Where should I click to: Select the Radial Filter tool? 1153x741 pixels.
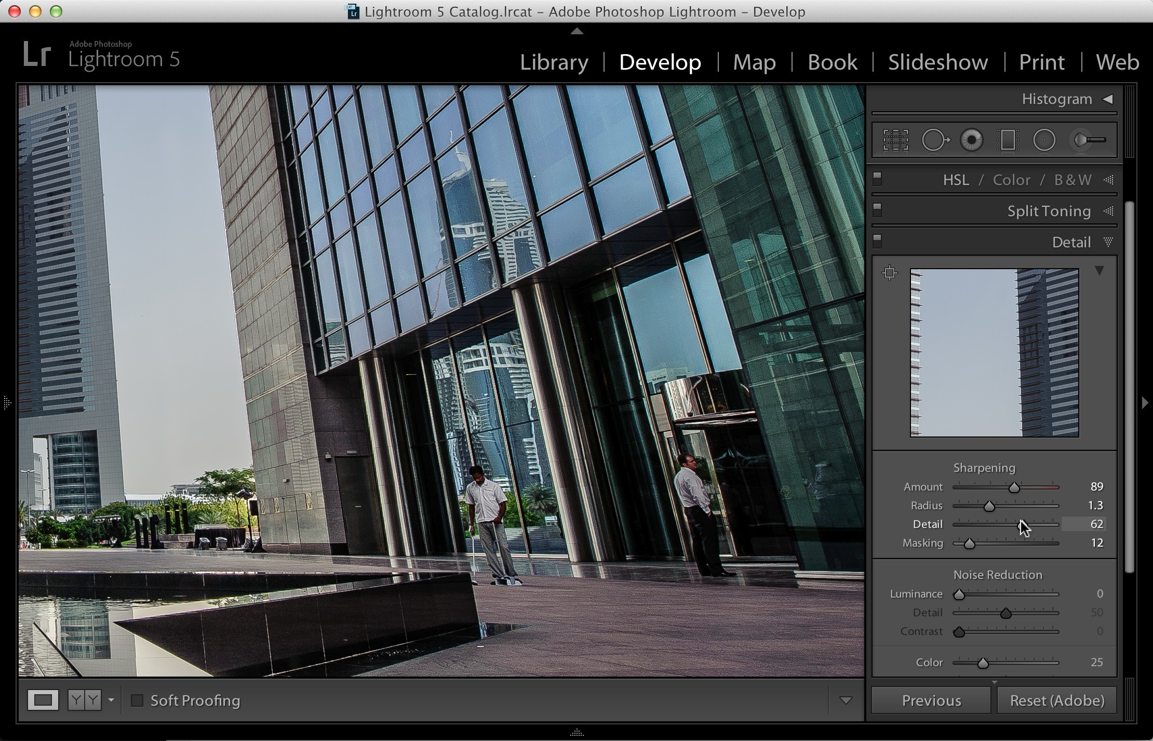1044,140
